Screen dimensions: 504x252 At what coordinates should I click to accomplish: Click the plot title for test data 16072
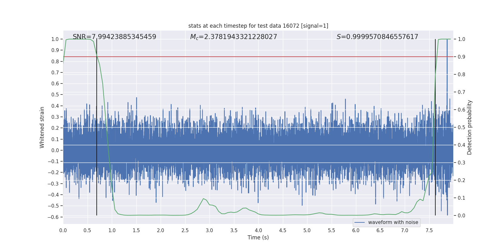pyautogui.click(x=258, y=26)
